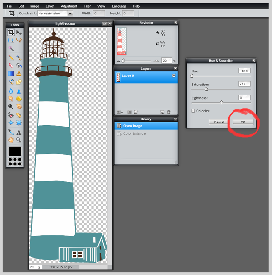272x275 pixels.
Task: Toggle Layer 0 visibility checkbox
Action: tap(174, 76)
